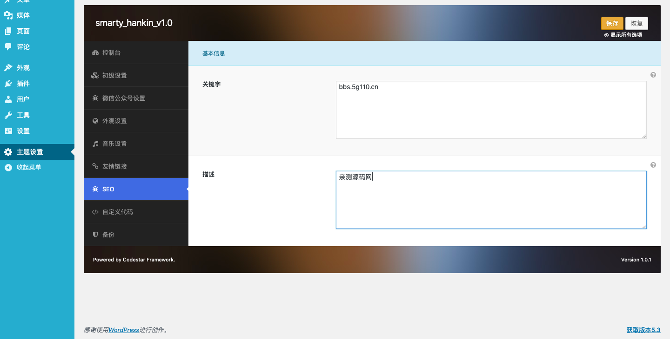Screen dimensions: 670x339
Task: Click help icon beside 关键字 field
Action: tap(653, 75)
